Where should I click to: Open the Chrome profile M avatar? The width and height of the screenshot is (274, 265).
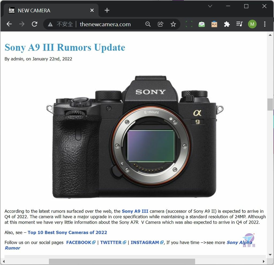(252, 24)
